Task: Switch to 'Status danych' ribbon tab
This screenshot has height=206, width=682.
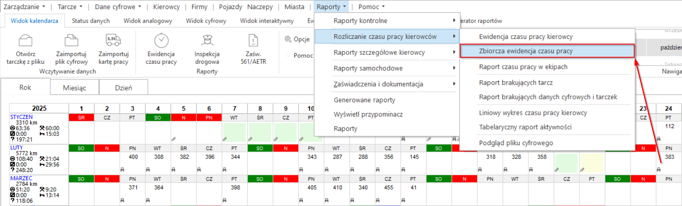Action: (x=91, y=21)
